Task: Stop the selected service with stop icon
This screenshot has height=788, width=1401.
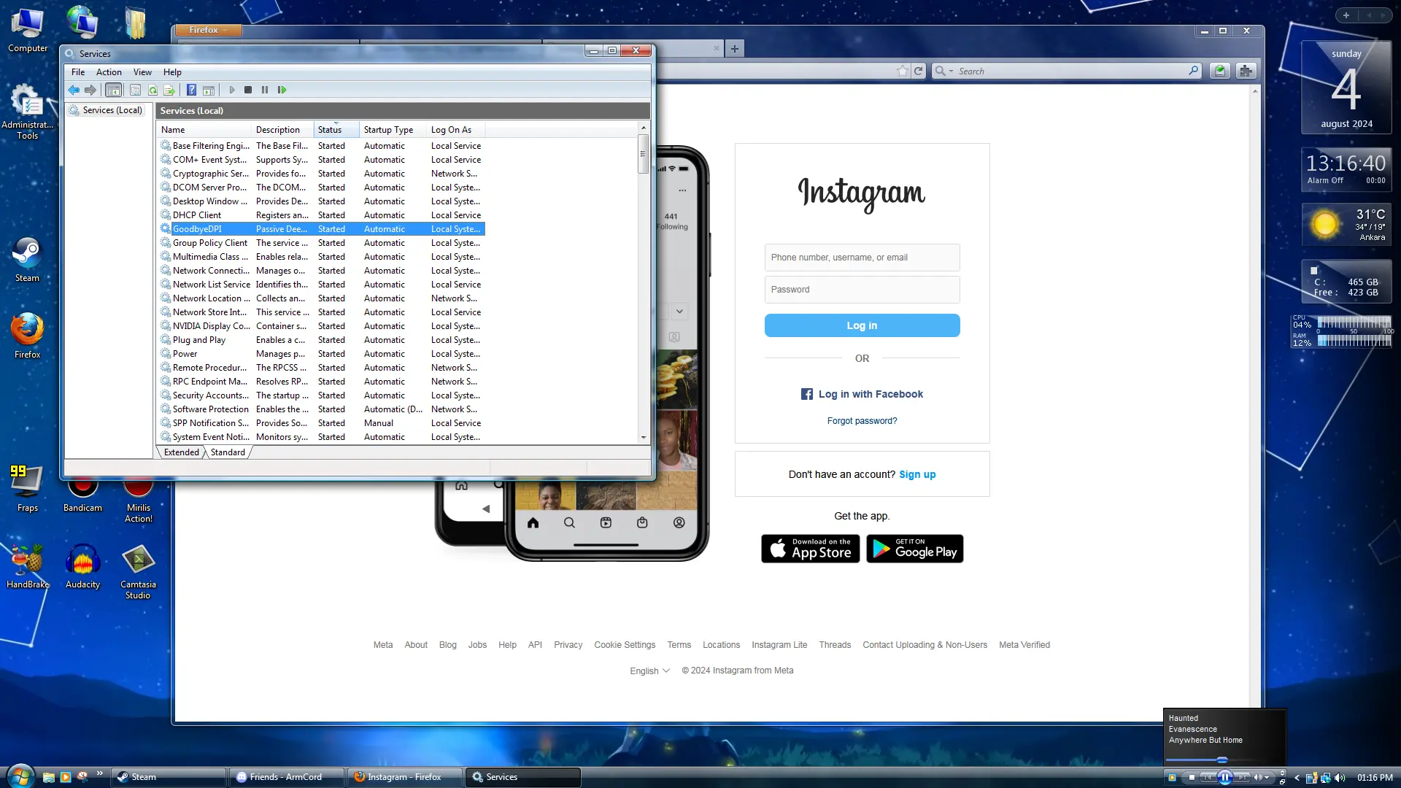Action: 248,90
